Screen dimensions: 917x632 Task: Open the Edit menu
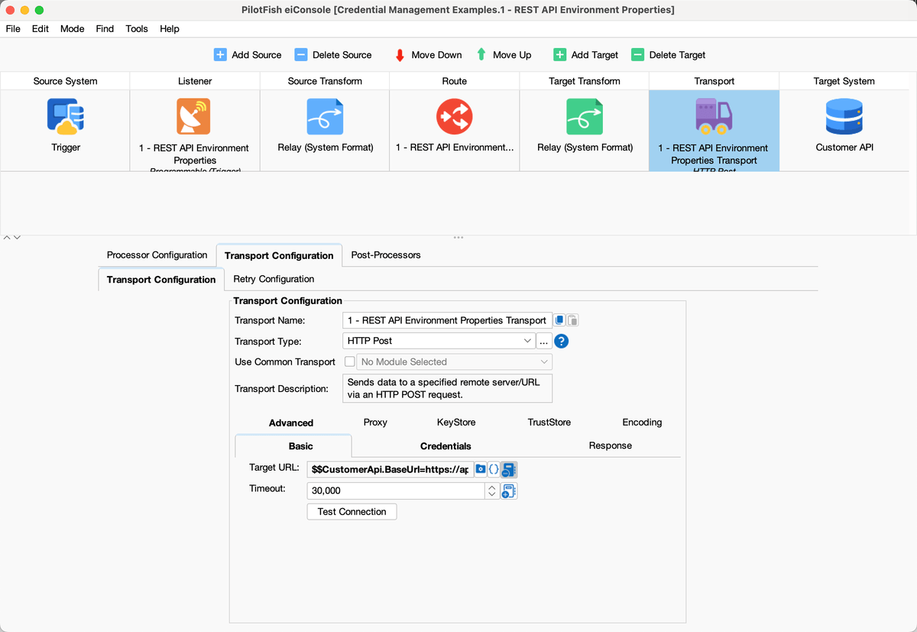pyautogui.click(x=41, y=28)
